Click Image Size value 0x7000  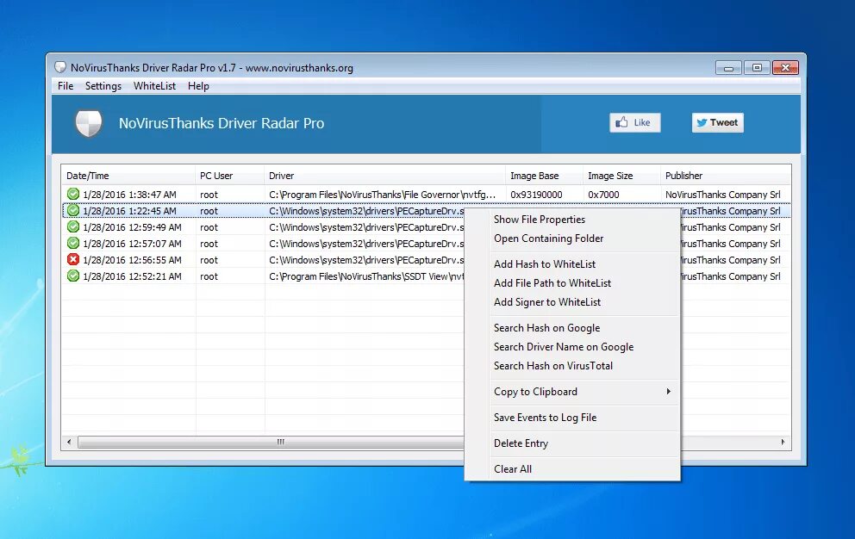[603, 195]
